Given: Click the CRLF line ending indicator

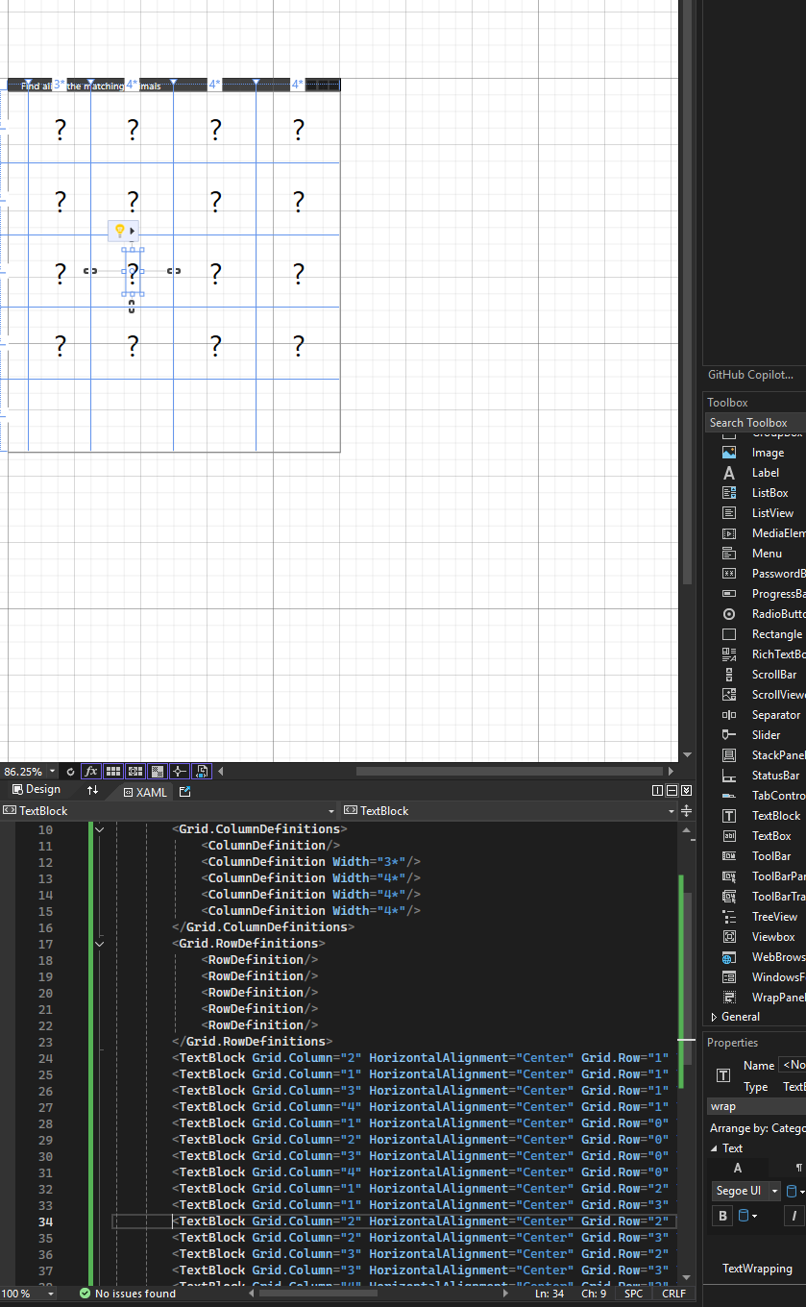Looking at the screenshot, I should (x=674, y=1294).
